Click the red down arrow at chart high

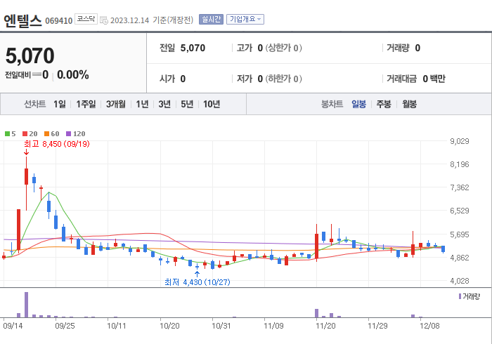tap(27, 152)
